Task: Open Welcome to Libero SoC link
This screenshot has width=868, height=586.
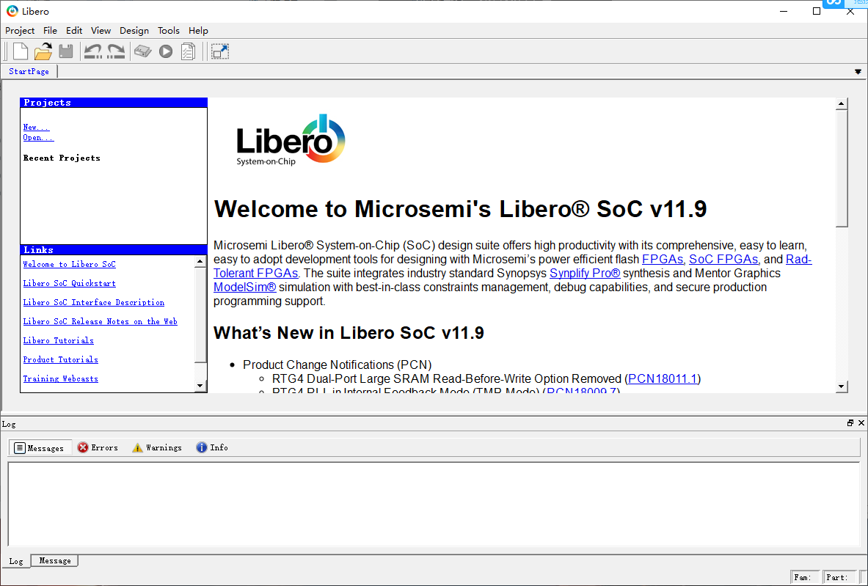Action: click(x=69, y=265)
